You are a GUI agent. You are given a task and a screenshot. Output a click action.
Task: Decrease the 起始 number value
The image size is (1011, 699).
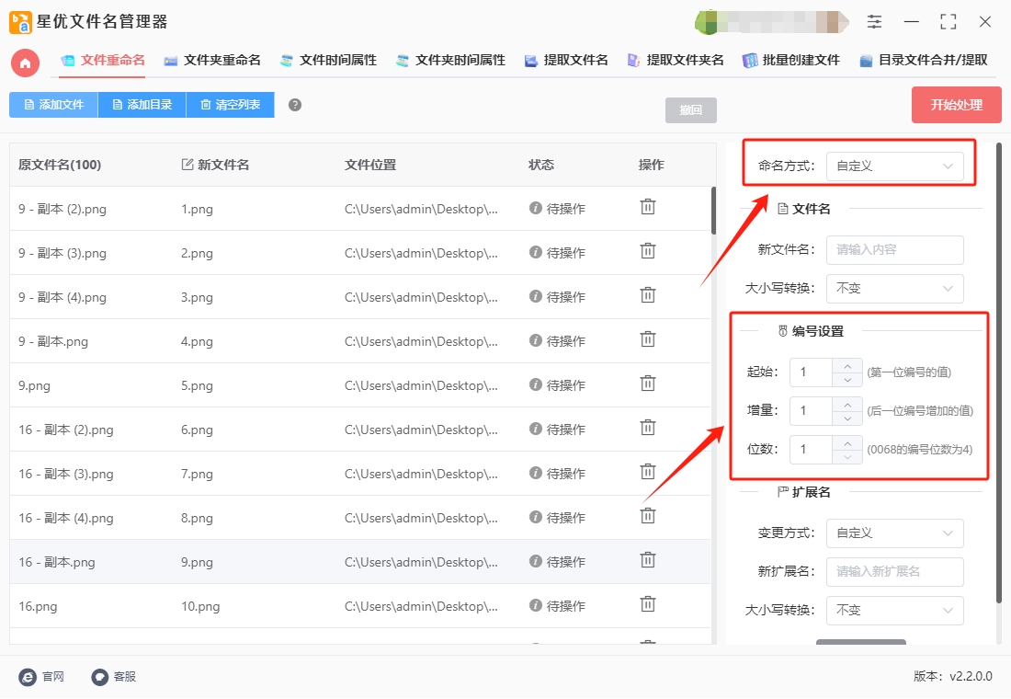pyautogui.click(x=847, y=380)
